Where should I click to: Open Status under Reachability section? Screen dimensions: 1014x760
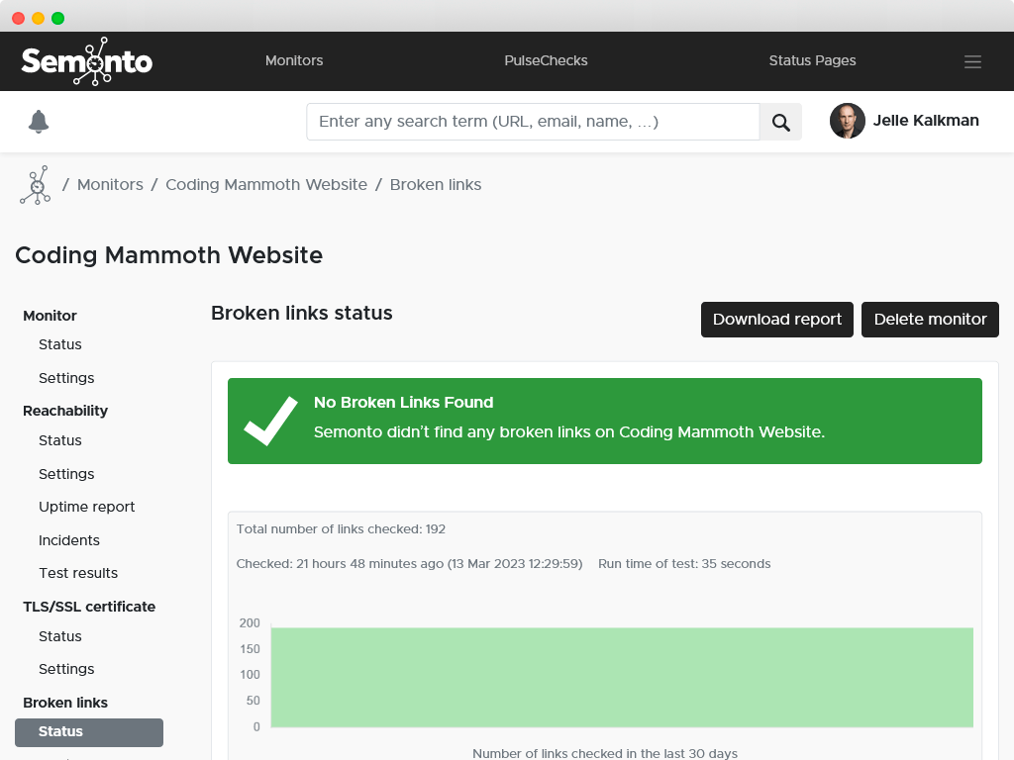pos(60,440)
